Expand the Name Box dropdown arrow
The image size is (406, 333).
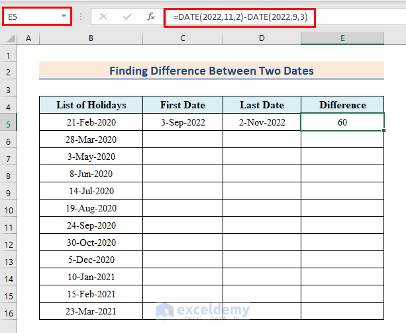click(x=64, y=16)
